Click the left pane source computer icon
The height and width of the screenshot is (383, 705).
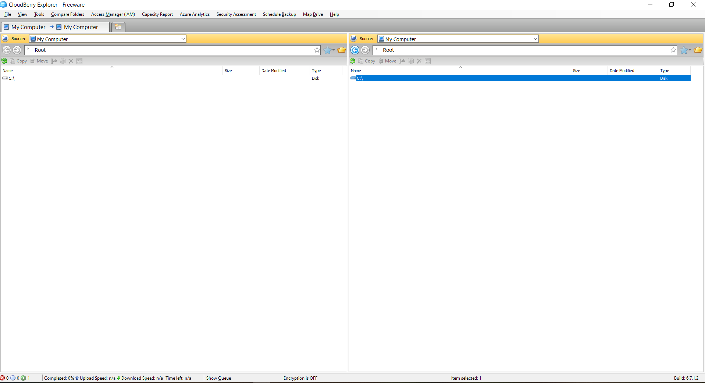[5, 39]
